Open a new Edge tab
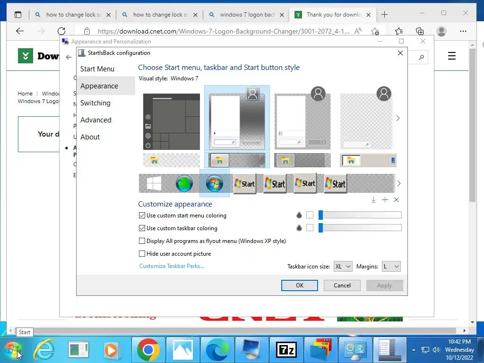 384,15
